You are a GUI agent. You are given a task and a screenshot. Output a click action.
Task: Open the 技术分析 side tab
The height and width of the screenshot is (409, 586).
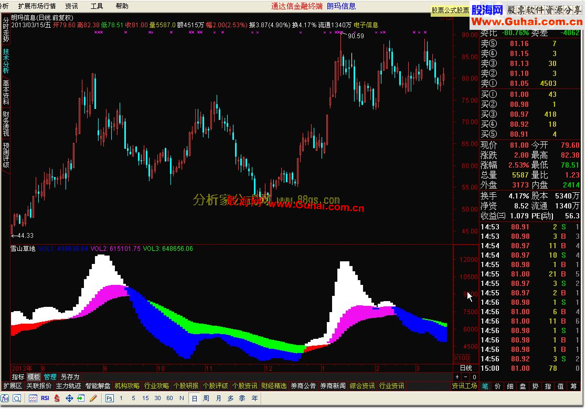pyautogui.click(x=6, y=60)
